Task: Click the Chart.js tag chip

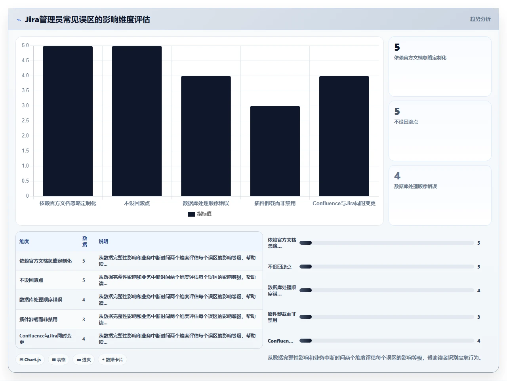Action: pos(30,360)
